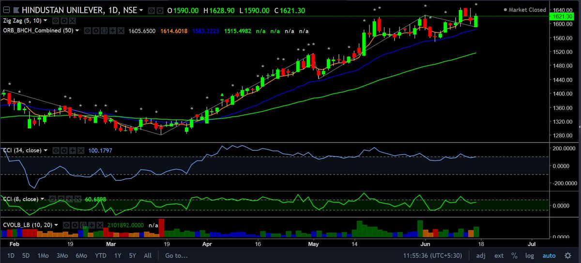Click the Market Closed status indicator
The width and height of the screenshot is (581, 263).
click(525, 10)
